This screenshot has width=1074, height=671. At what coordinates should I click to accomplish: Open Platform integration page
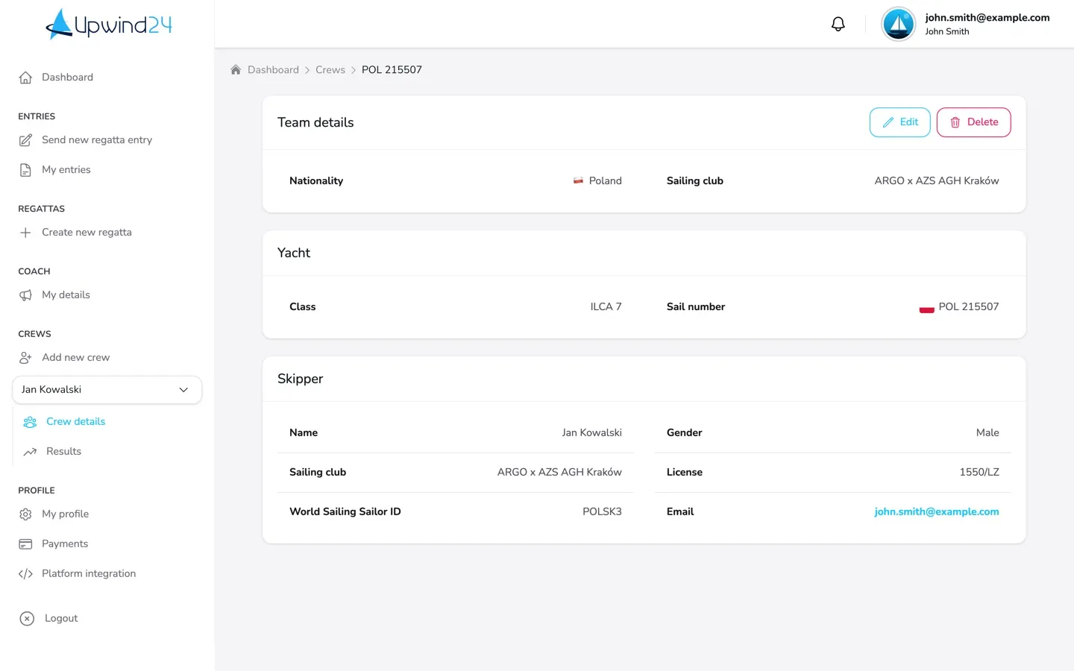[x=89, y=574]
